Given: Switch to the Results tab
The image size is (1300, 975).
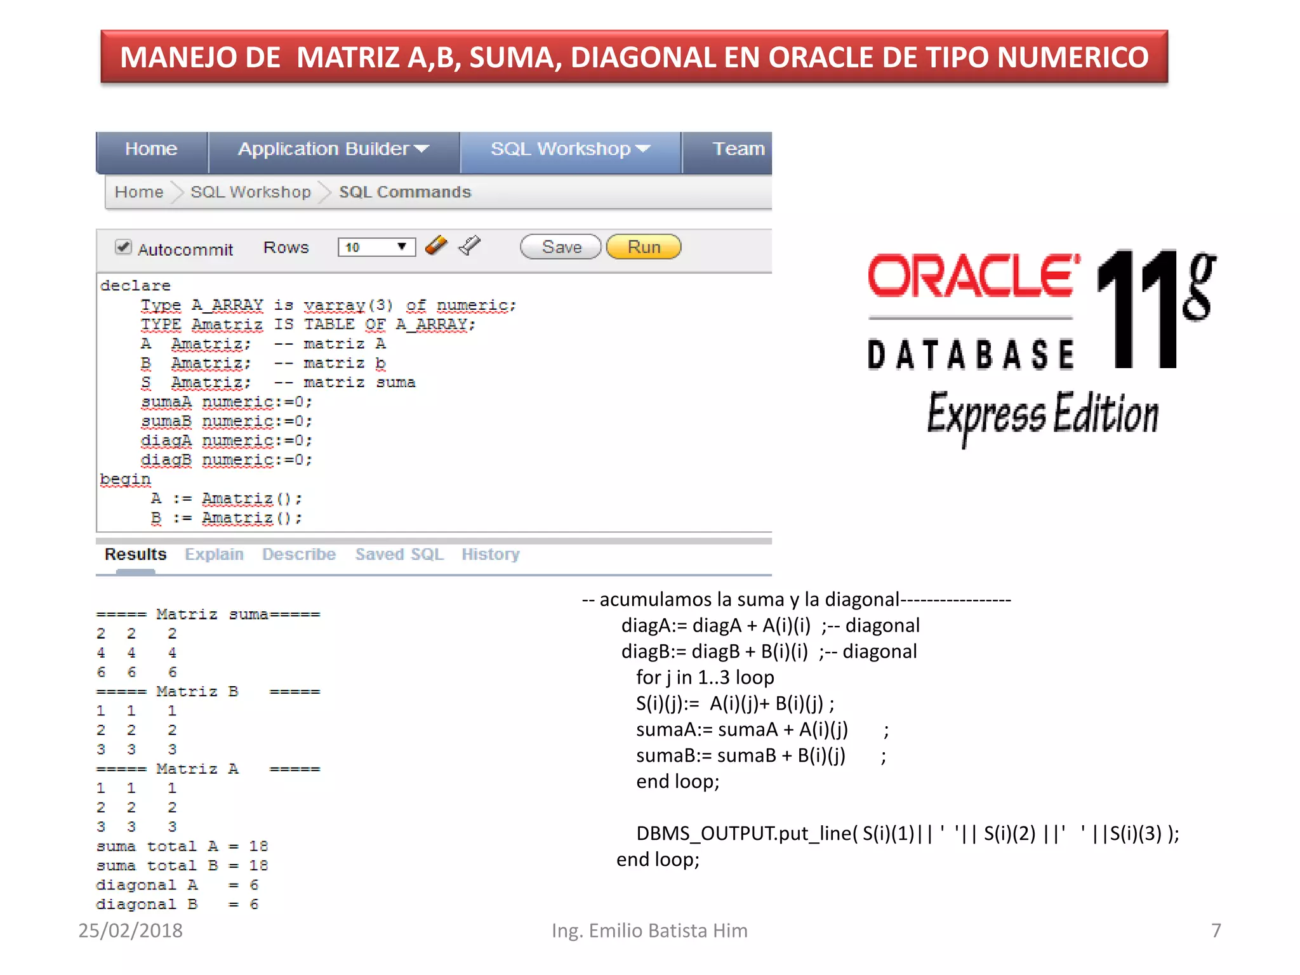Looking at the screenshot, I should (x=135, y=554).
